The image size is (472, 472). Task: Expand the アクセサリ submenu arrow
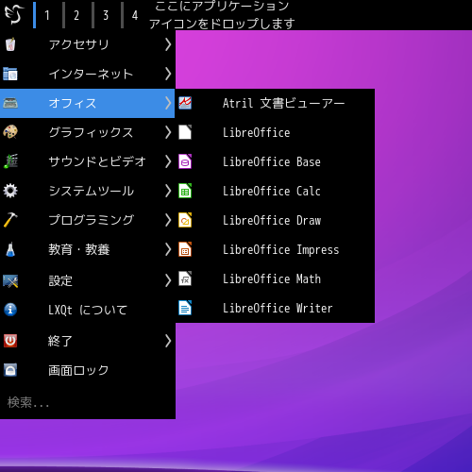(x=168, y=44)
